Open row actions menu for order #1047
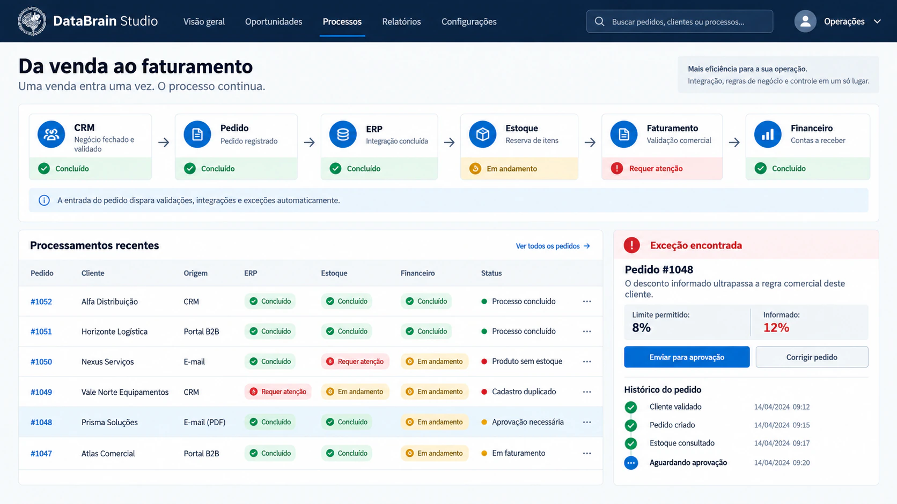The image size is (897, 504). 587,453
